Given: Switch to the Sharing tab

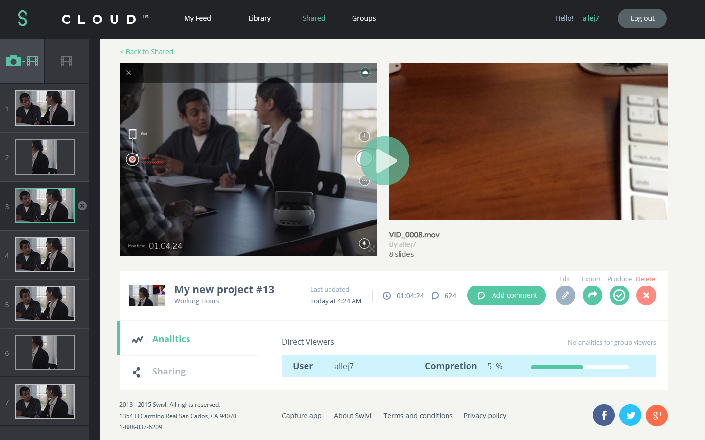Looking at the screenshot, I should click(188, 373).
